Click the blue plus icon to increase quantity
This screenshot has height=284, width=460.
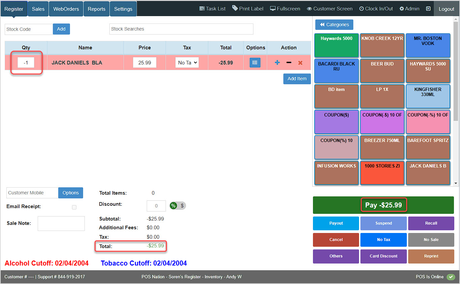click(277, 63)
